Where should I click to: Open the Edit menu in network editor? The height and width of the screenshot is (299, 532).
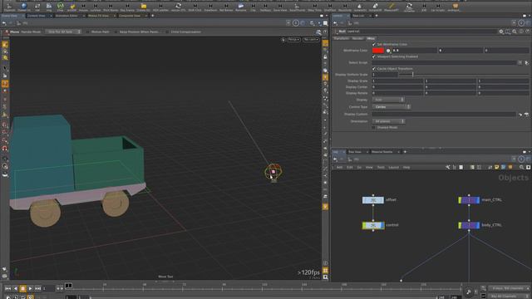pyautogui.click(x=349, y=168)
